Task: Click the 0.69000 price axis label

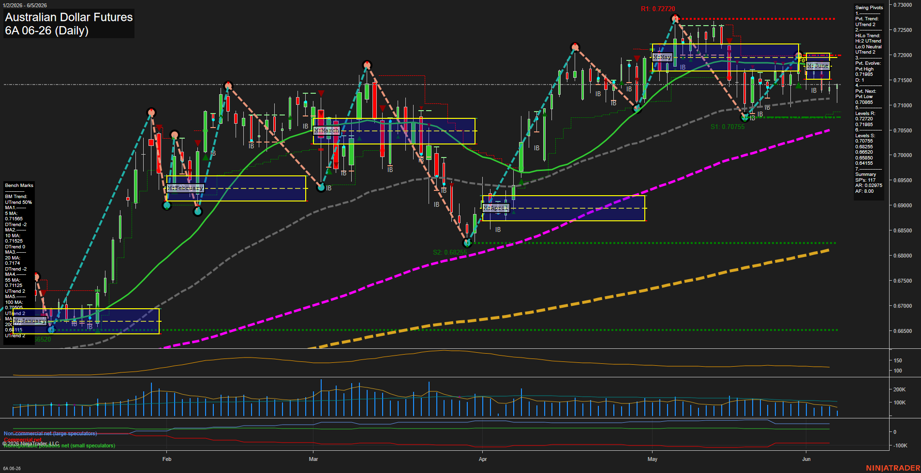Action: tap(903, 205)
